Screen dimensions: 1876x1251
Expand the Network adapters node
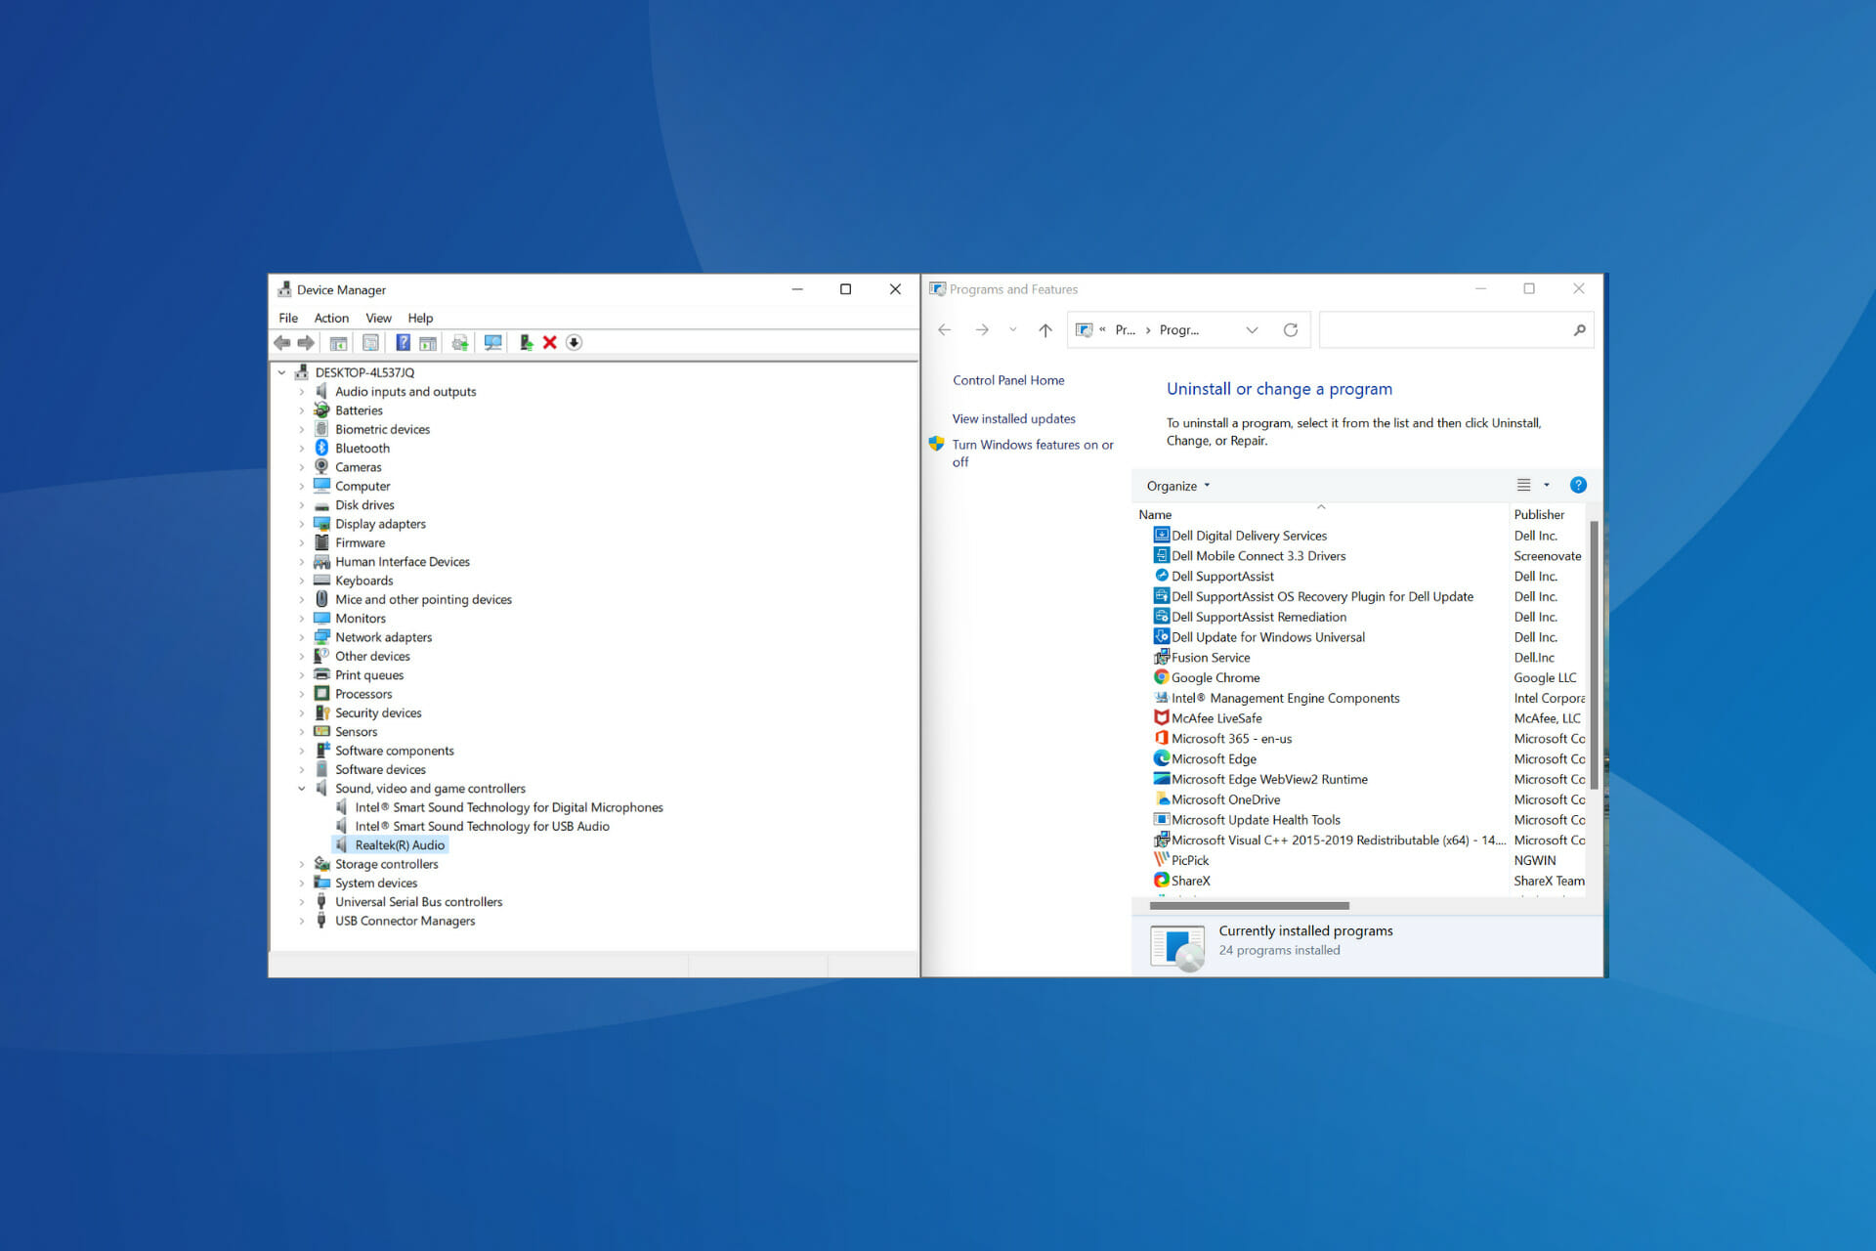[x=302, y=637]
